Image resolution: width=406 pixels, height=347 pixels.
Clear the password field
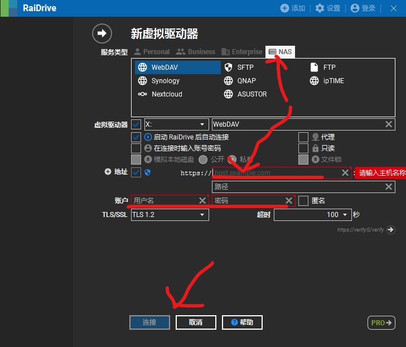pos(289,200)
